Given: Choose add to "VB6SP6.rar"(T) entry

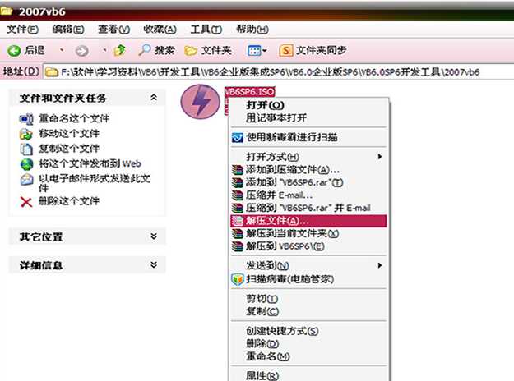Looking at the screenshot, I should [x=308, y=182].
